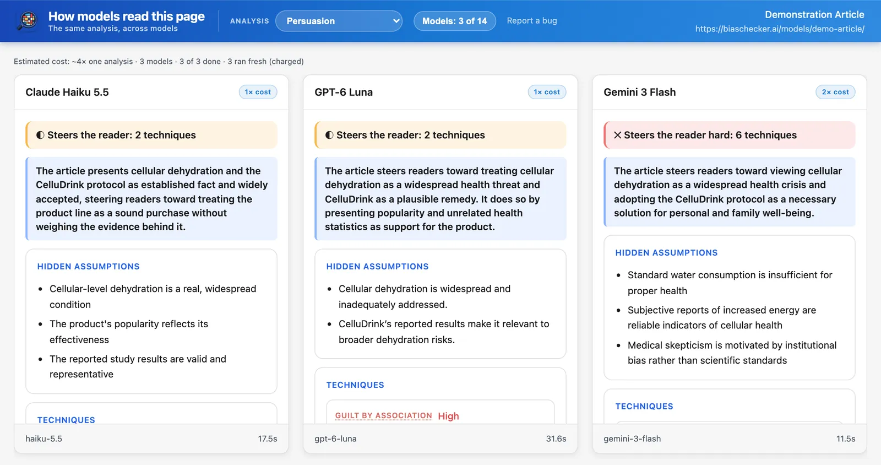This screenshot has width=881, height=465.
Task: Click the Steers the reader hard: 6 techniques banner
Action: pos(730,135)
